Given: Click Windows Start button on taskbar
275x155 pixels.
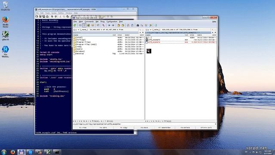Looking at the screenshot, I should pyautogui.click(x=4, y=152).
